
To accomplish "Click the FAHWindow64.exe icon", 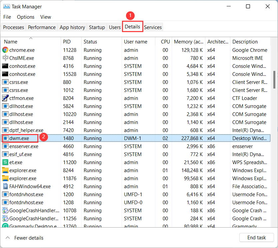I will 5,187.
